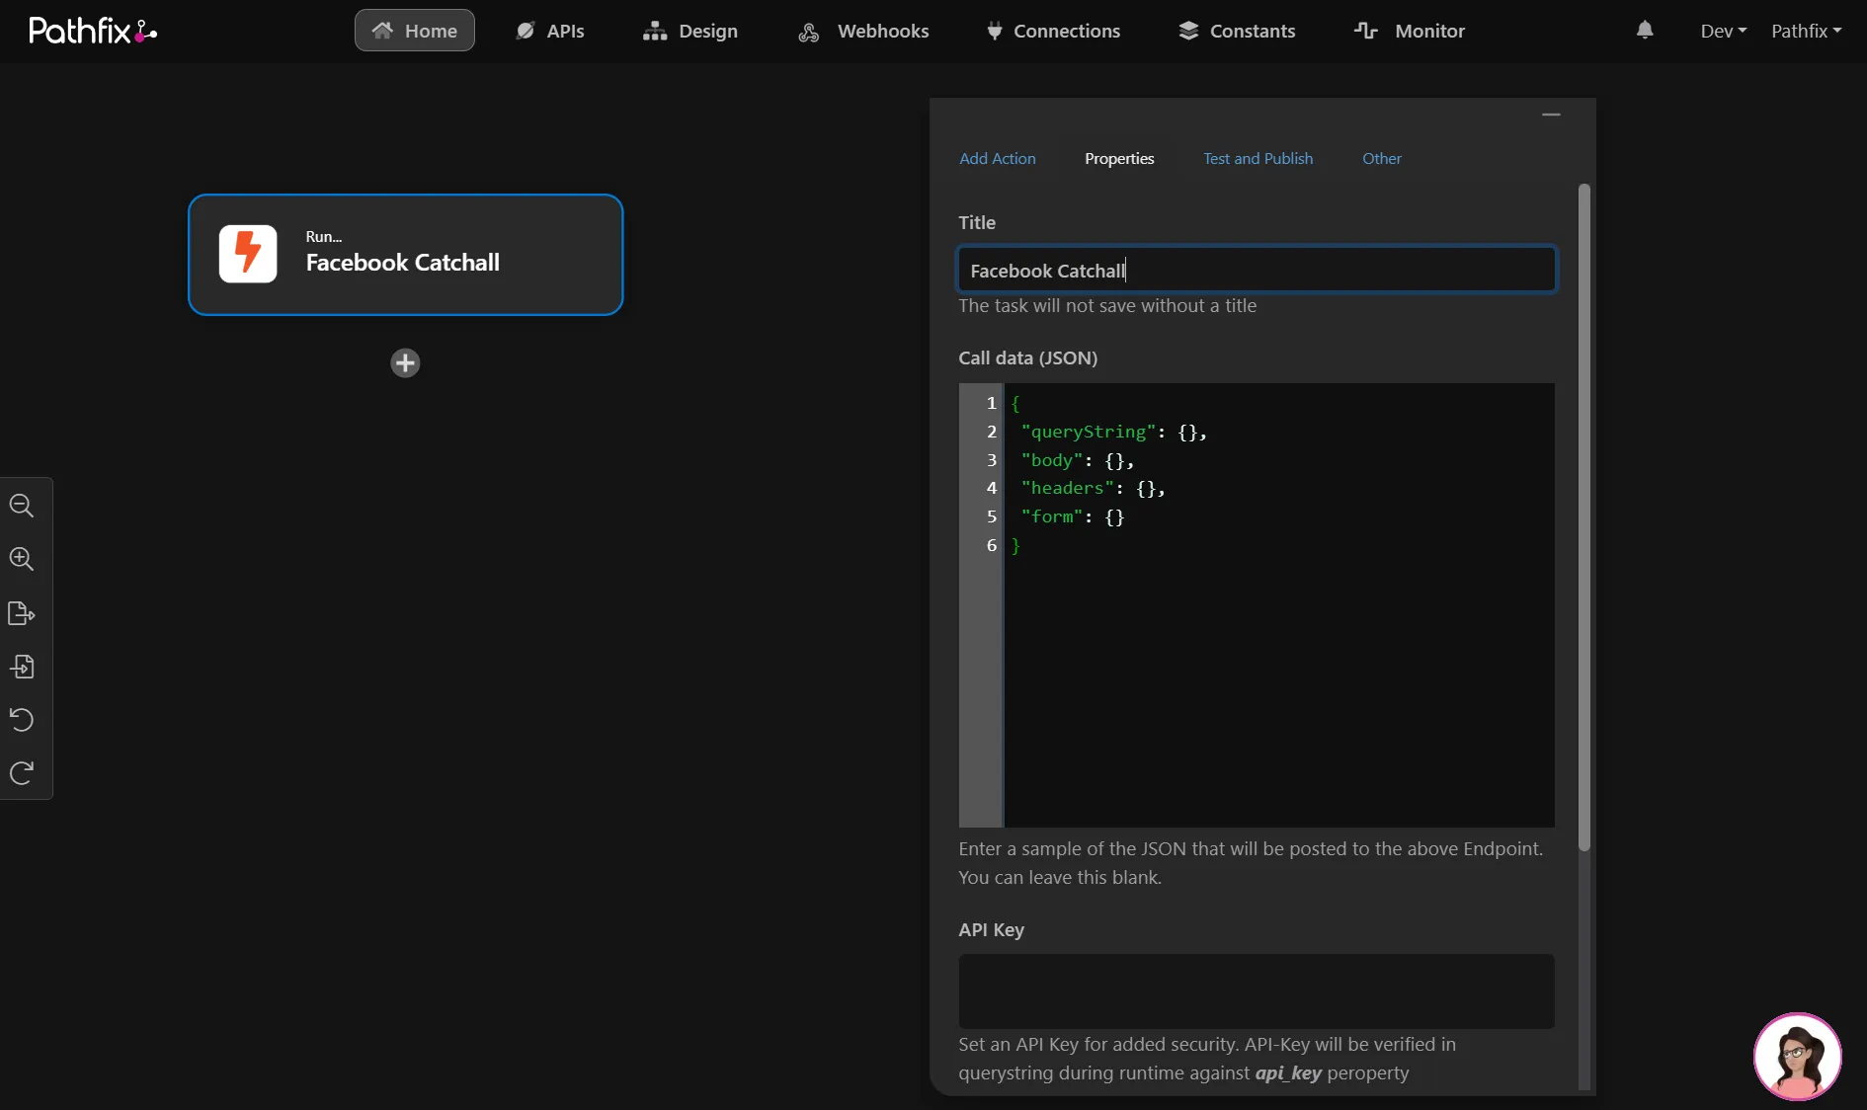This screenshot has height=1110, width=1867.
Task: Select the Facebook Catchall workflow node
Action: (405, 255)
